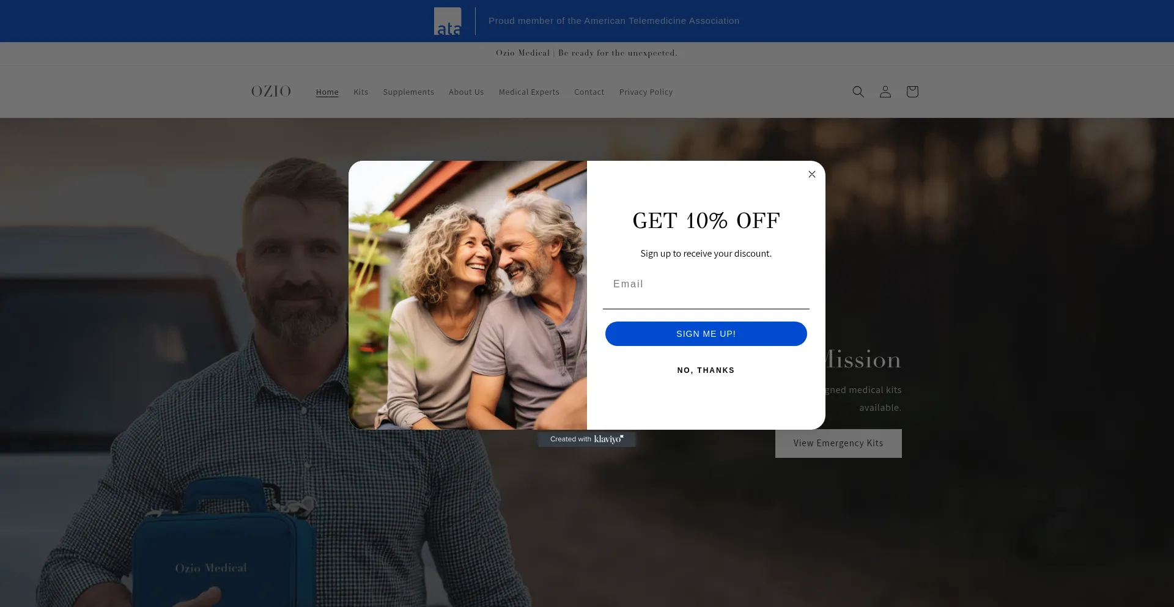Click the account login person icon
Screen dimensions: 1174x607
pos(885,92)
